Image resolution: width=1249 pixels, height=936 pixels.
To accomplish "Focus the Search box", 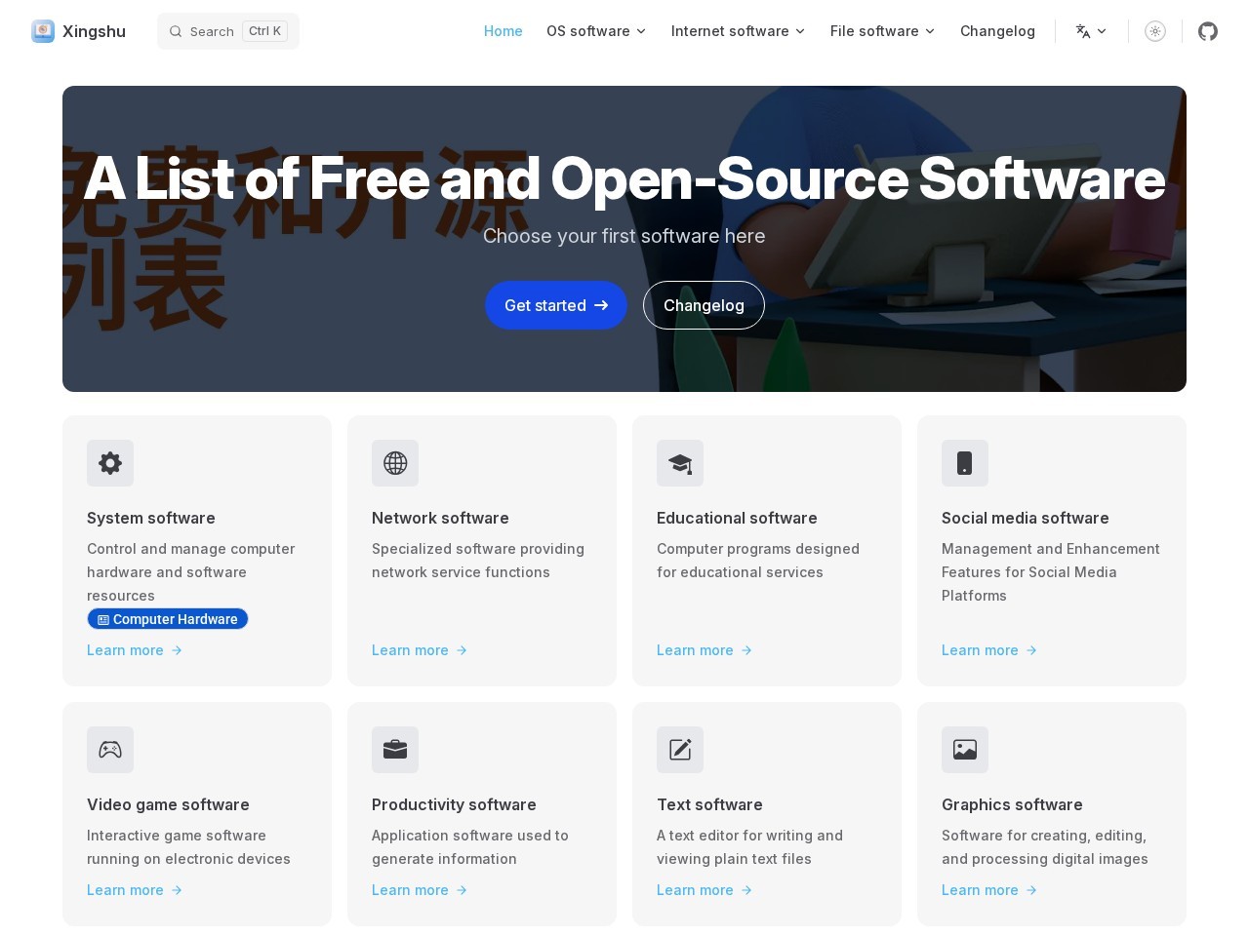I will click(x=228, y=31).
